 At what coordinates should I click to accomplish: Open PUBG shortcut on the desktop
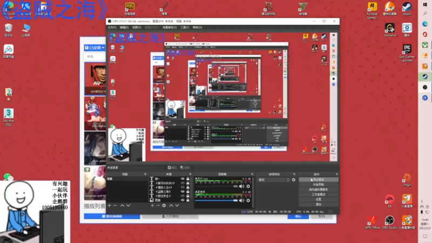(130, 9)
